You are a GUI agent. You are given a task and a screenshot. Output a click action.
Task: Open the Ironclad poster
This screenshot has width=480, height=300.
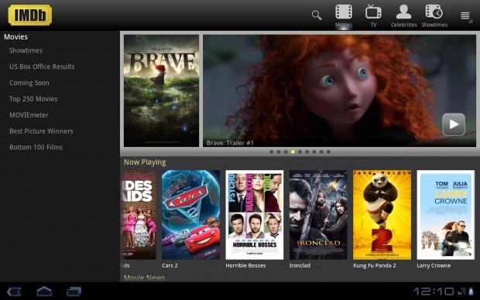tap(318, 215)
